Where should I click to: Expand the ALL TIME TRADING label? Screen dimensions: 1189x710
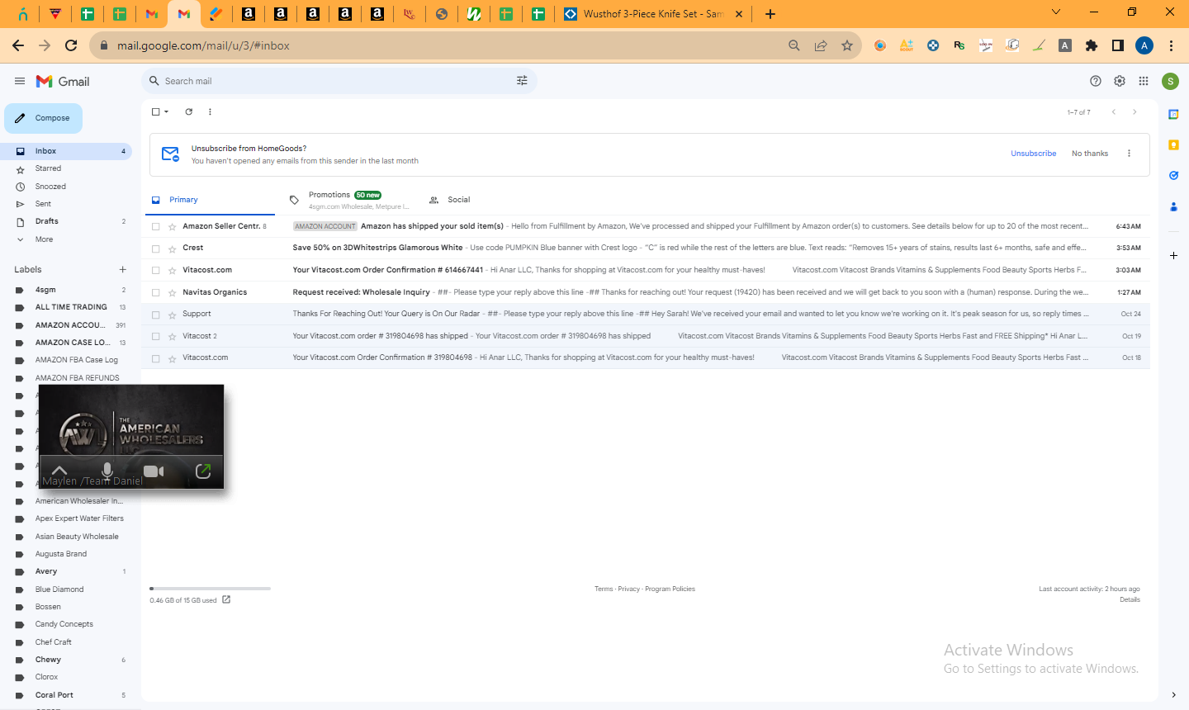click(20, 307)
